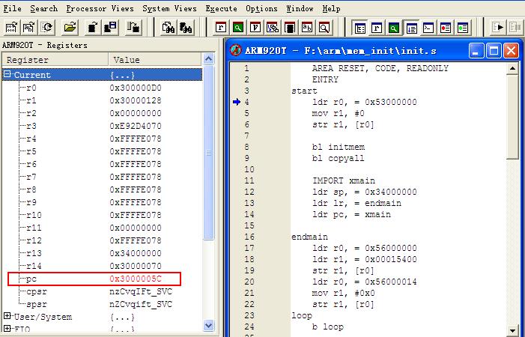Click the init.s window scrollbar thumb

tap(512, 117)
